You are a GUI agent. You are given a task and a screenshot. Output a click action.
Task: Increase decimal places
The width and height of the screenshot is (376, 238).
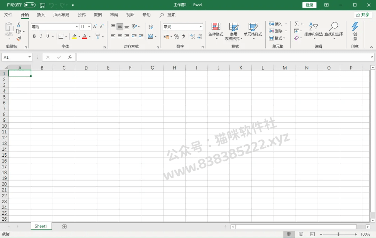[193, 36]
